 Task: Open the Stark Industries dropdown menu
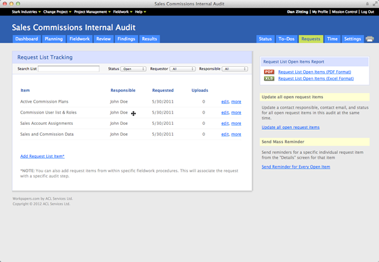tap(26, 12)
